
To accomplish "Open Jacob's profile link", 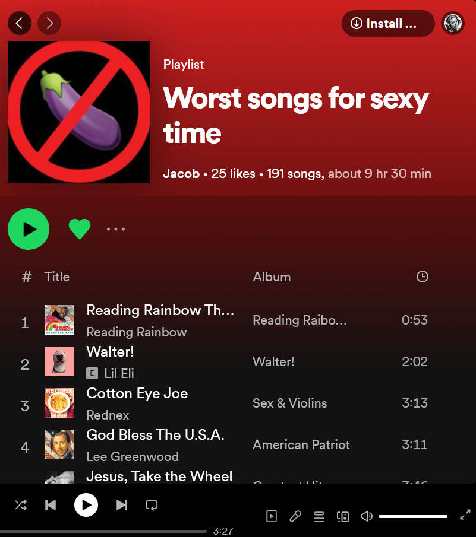I will pyautogui.click(x=181, y=174).
